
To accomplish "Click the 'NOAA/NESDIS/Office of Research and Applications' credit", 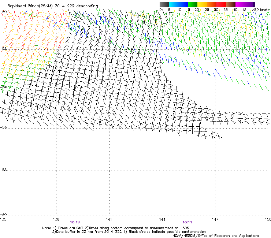I will pos(216,236).
